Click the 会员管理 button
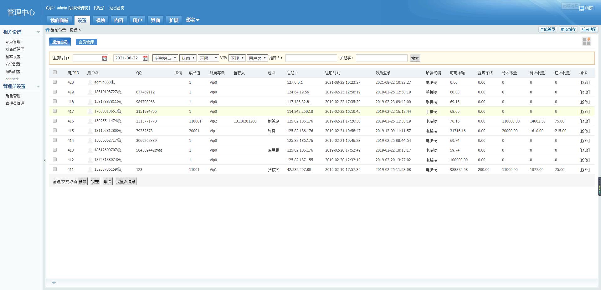 86,42
